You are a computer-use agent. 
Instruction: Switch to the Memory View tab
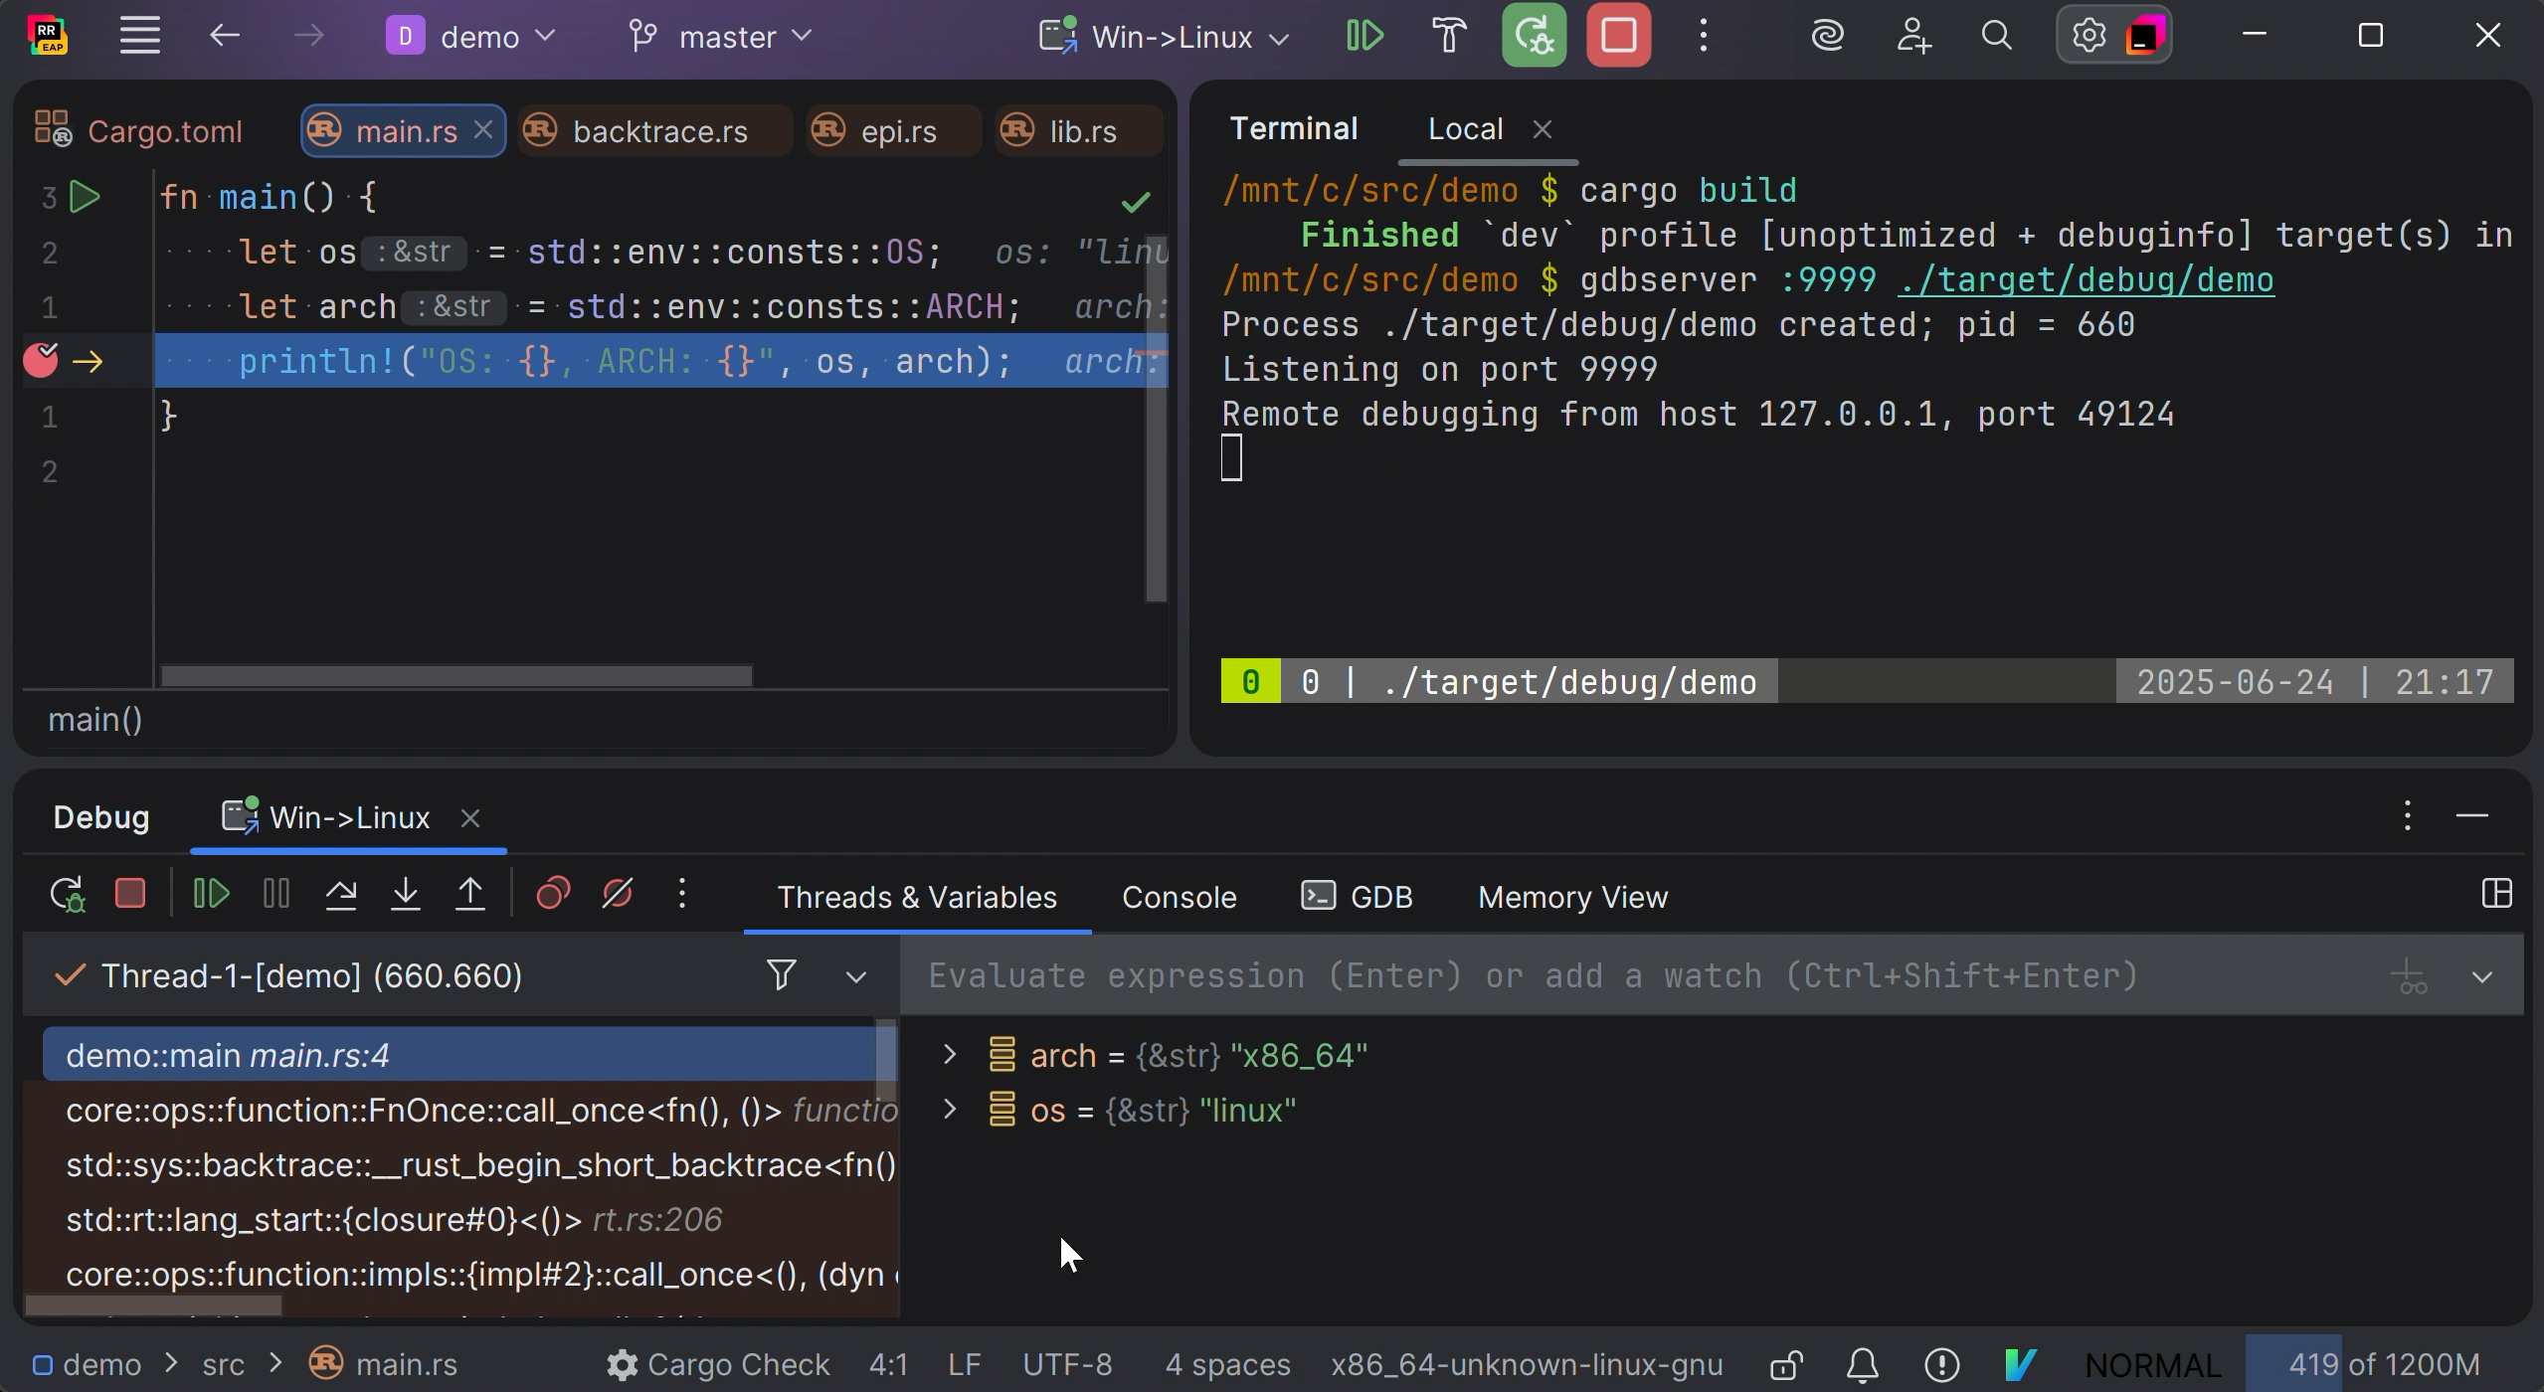pyautogui.click(x=1571, y=897)
